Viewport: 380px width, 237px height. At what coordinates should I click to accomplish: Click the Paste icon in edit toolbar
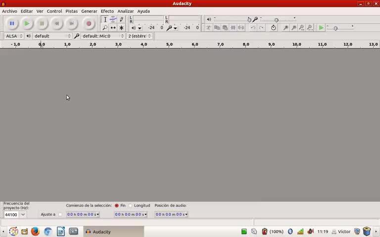pos(225,28)
